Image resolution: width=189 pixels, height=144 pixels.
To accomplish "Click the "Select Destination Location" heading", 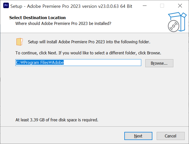I will (37, 18).
